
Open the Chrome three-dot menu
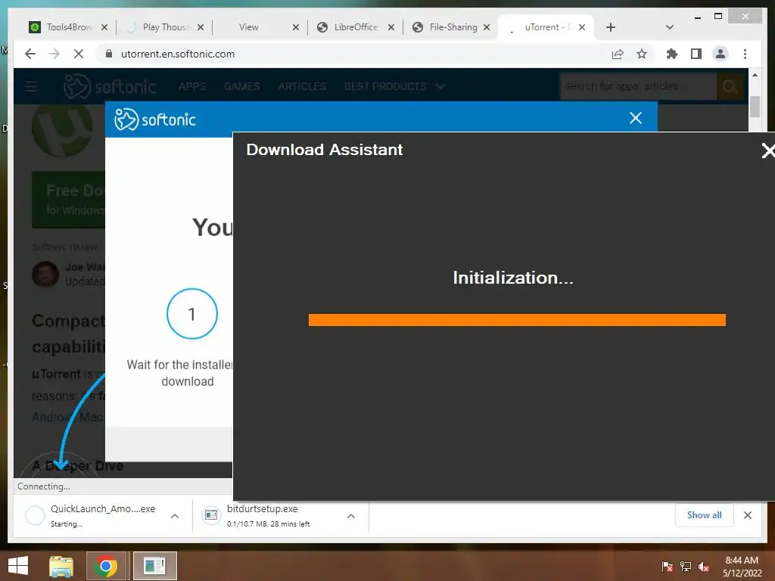click(745, 54)
